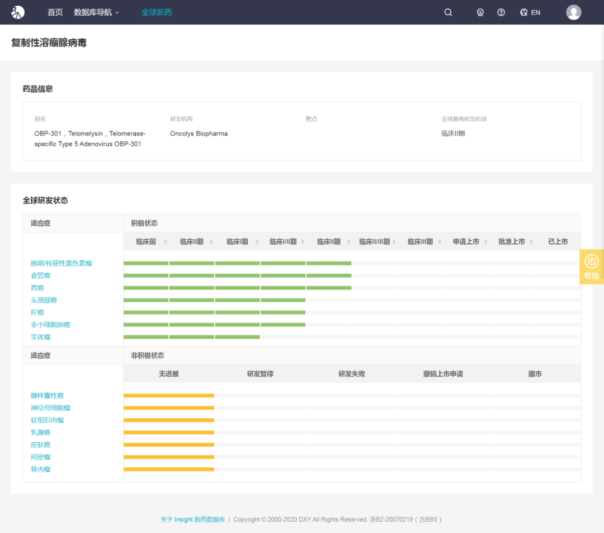This screenshot has height=533, width=604.
Task: Click the 全球研发状态 heading
Action: (x=45, y=200)
